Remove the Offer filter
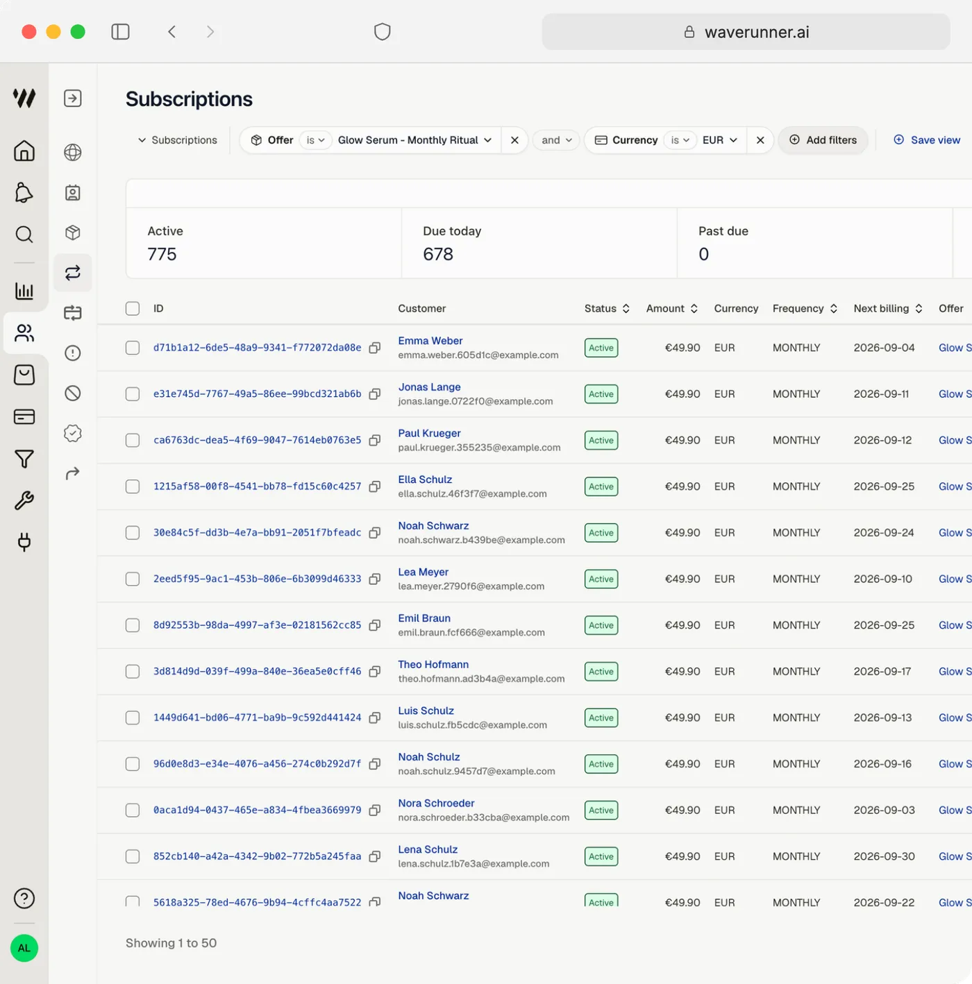 point(514,140)
